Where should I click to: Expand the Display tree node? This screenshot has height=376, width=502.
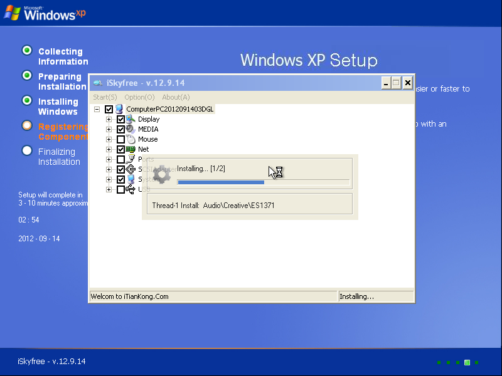pyautogui.click(x=109, y=120)
